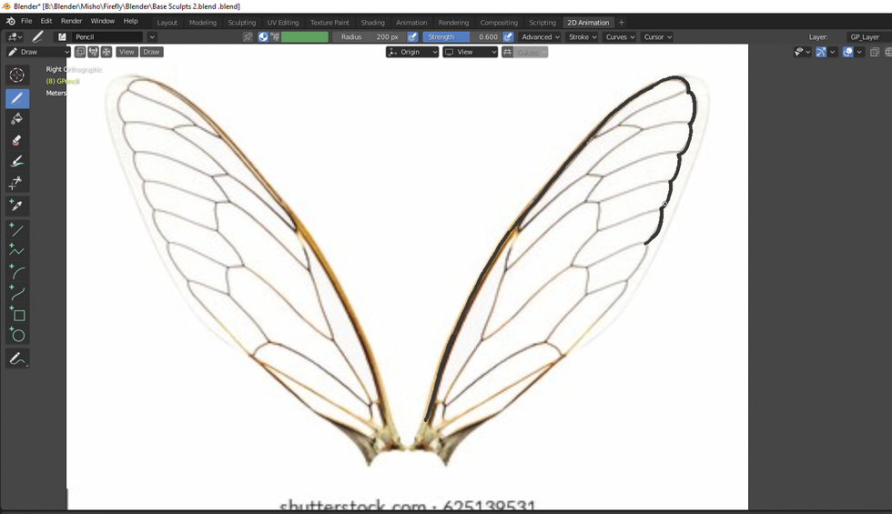
Task: Adjust the Strength 0.600 slider
Action: 462,37
